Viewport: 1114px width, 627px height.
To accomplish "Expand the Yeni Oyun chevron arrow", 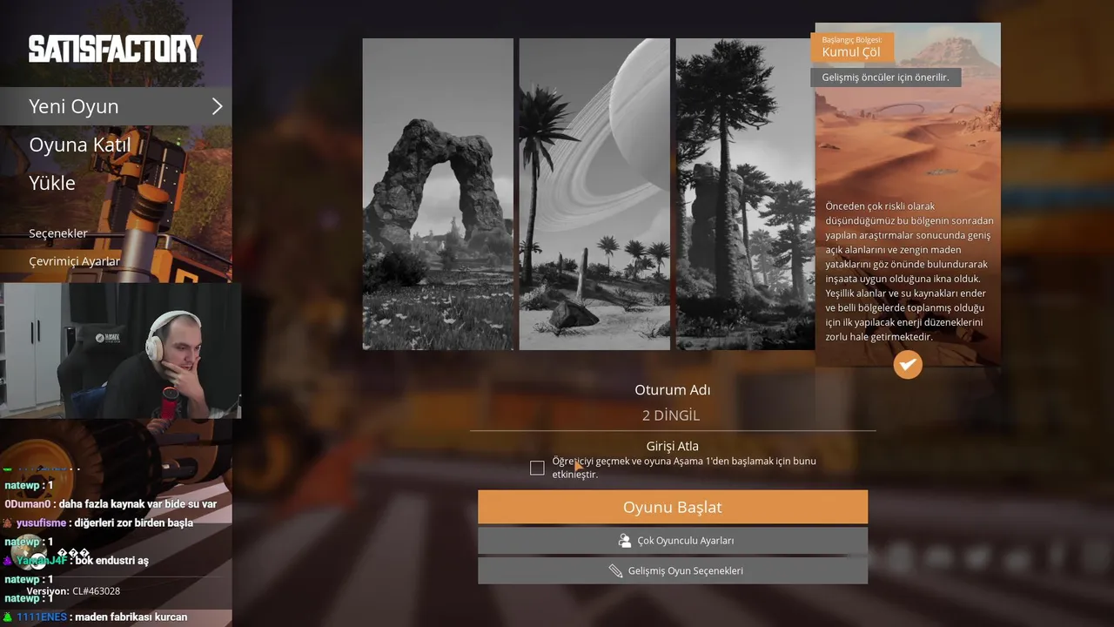I will 217,106.
